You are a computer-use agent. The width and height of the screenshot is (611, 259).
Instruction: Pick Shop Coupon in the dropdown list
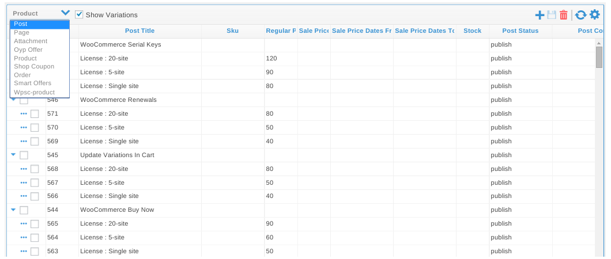(x=40, y=67)
